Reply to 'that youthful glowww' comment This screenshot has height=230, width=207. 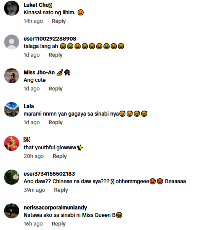click(60, 156)
